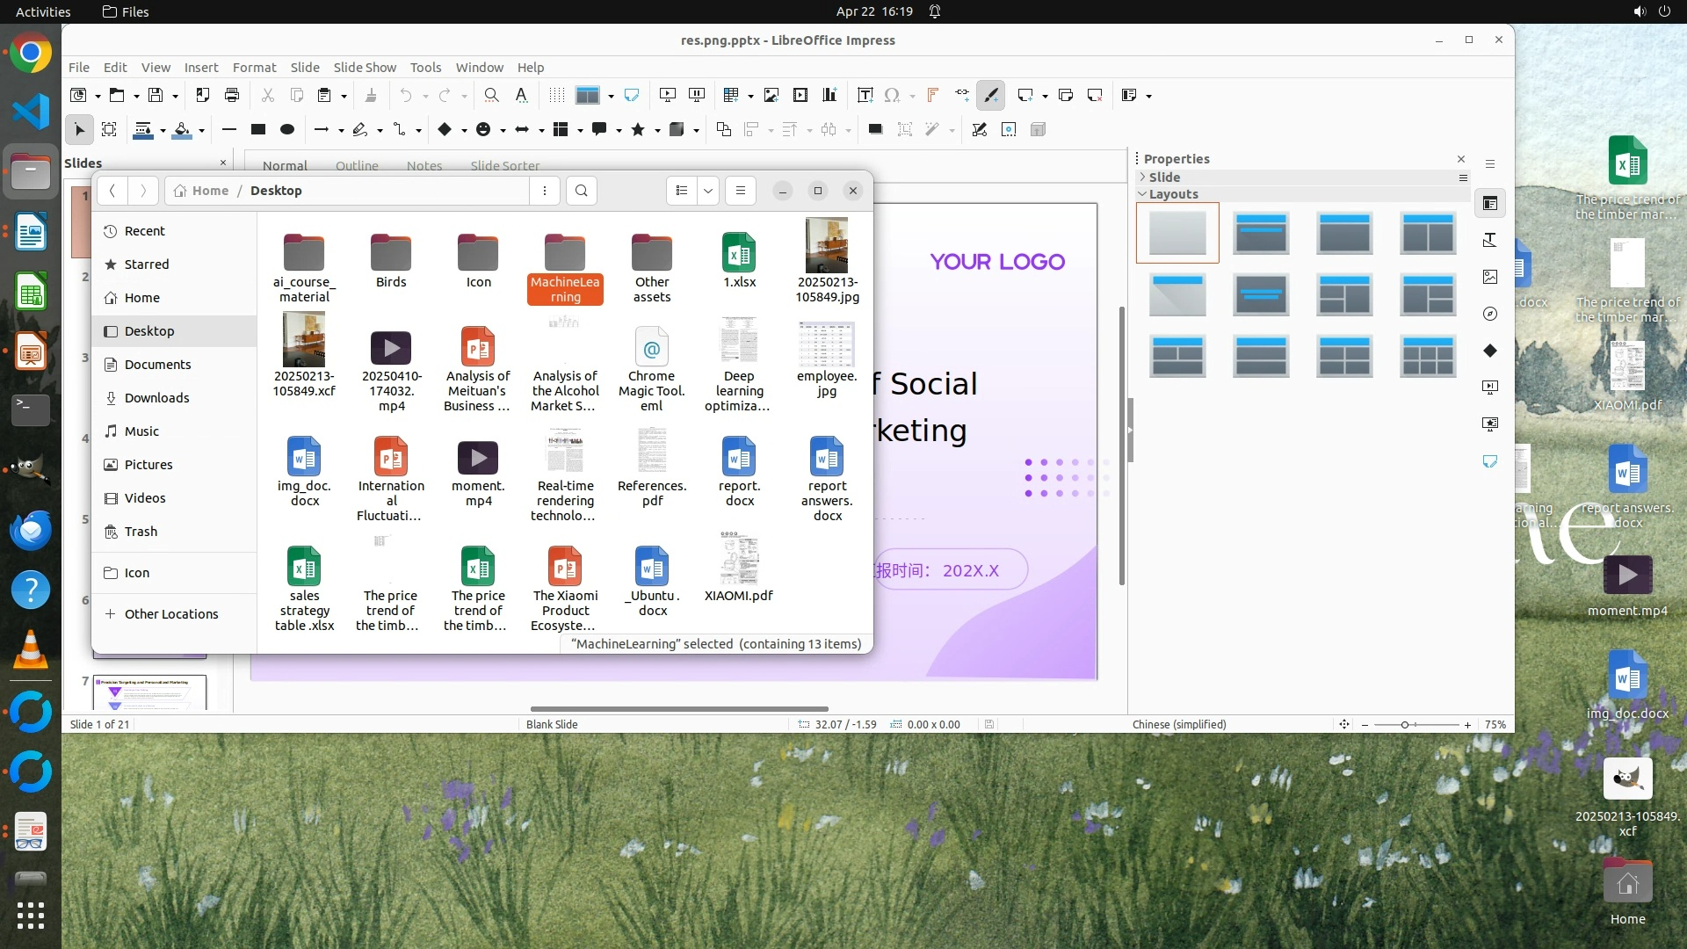Viewport: 1687px width, 949px height.
Task: Click the Fontwork text icon
Action: [932, 95]
